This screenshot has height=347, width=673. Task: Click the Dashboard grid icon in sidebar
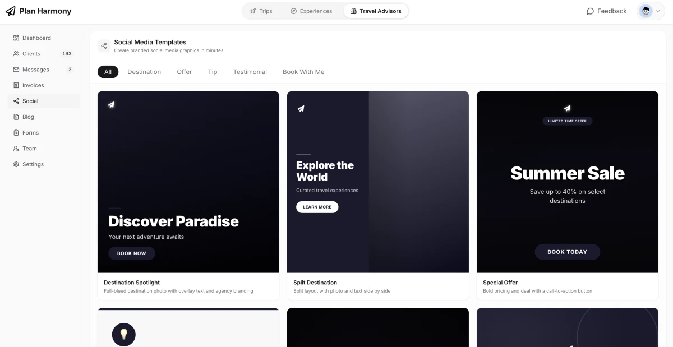point(16,38)
